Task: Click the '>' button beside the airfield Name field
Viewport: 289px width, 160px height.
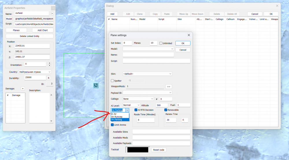Action: pyautogui.click(x=52, y=14)
